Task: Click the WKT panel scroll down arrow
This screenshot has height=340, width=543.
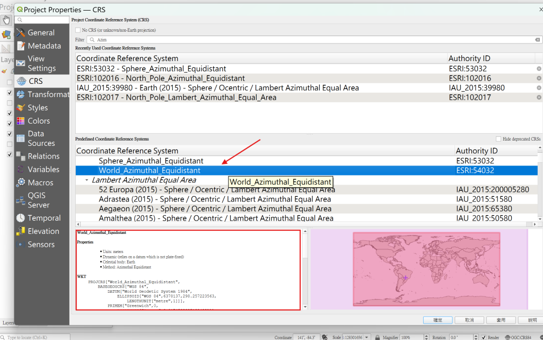Action: pos(305,307)
